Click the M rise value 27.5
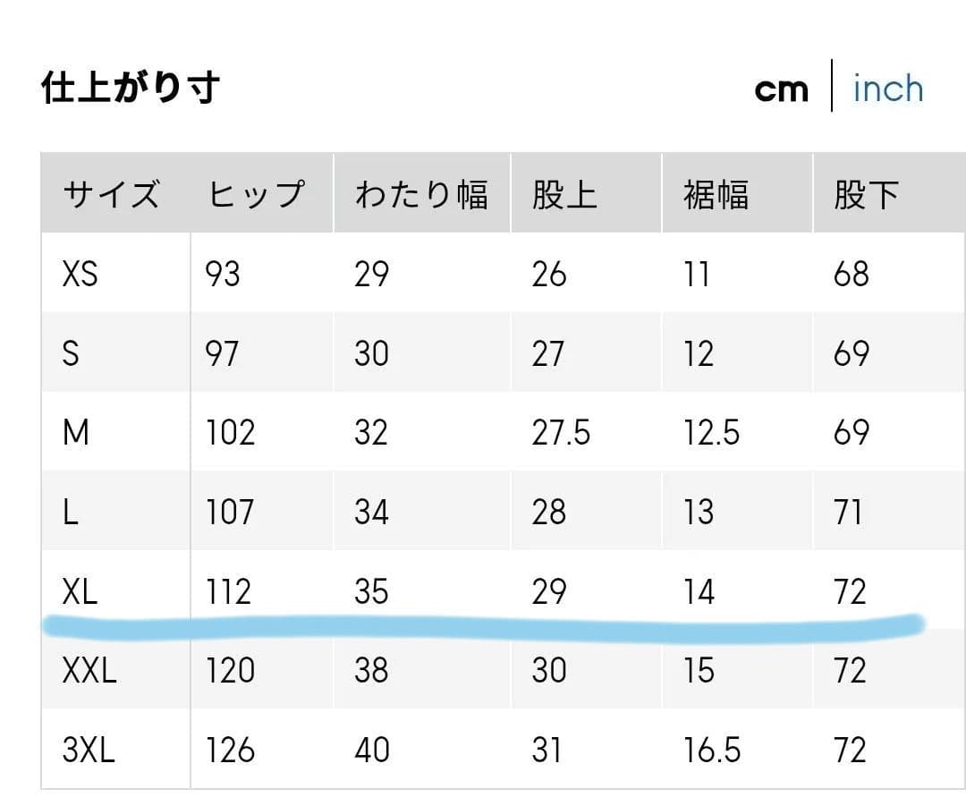 point(561,433)
